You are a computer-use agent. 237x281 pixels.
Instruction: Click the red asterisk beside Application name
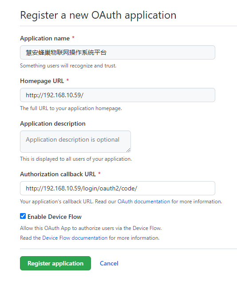tap(73, 38)
